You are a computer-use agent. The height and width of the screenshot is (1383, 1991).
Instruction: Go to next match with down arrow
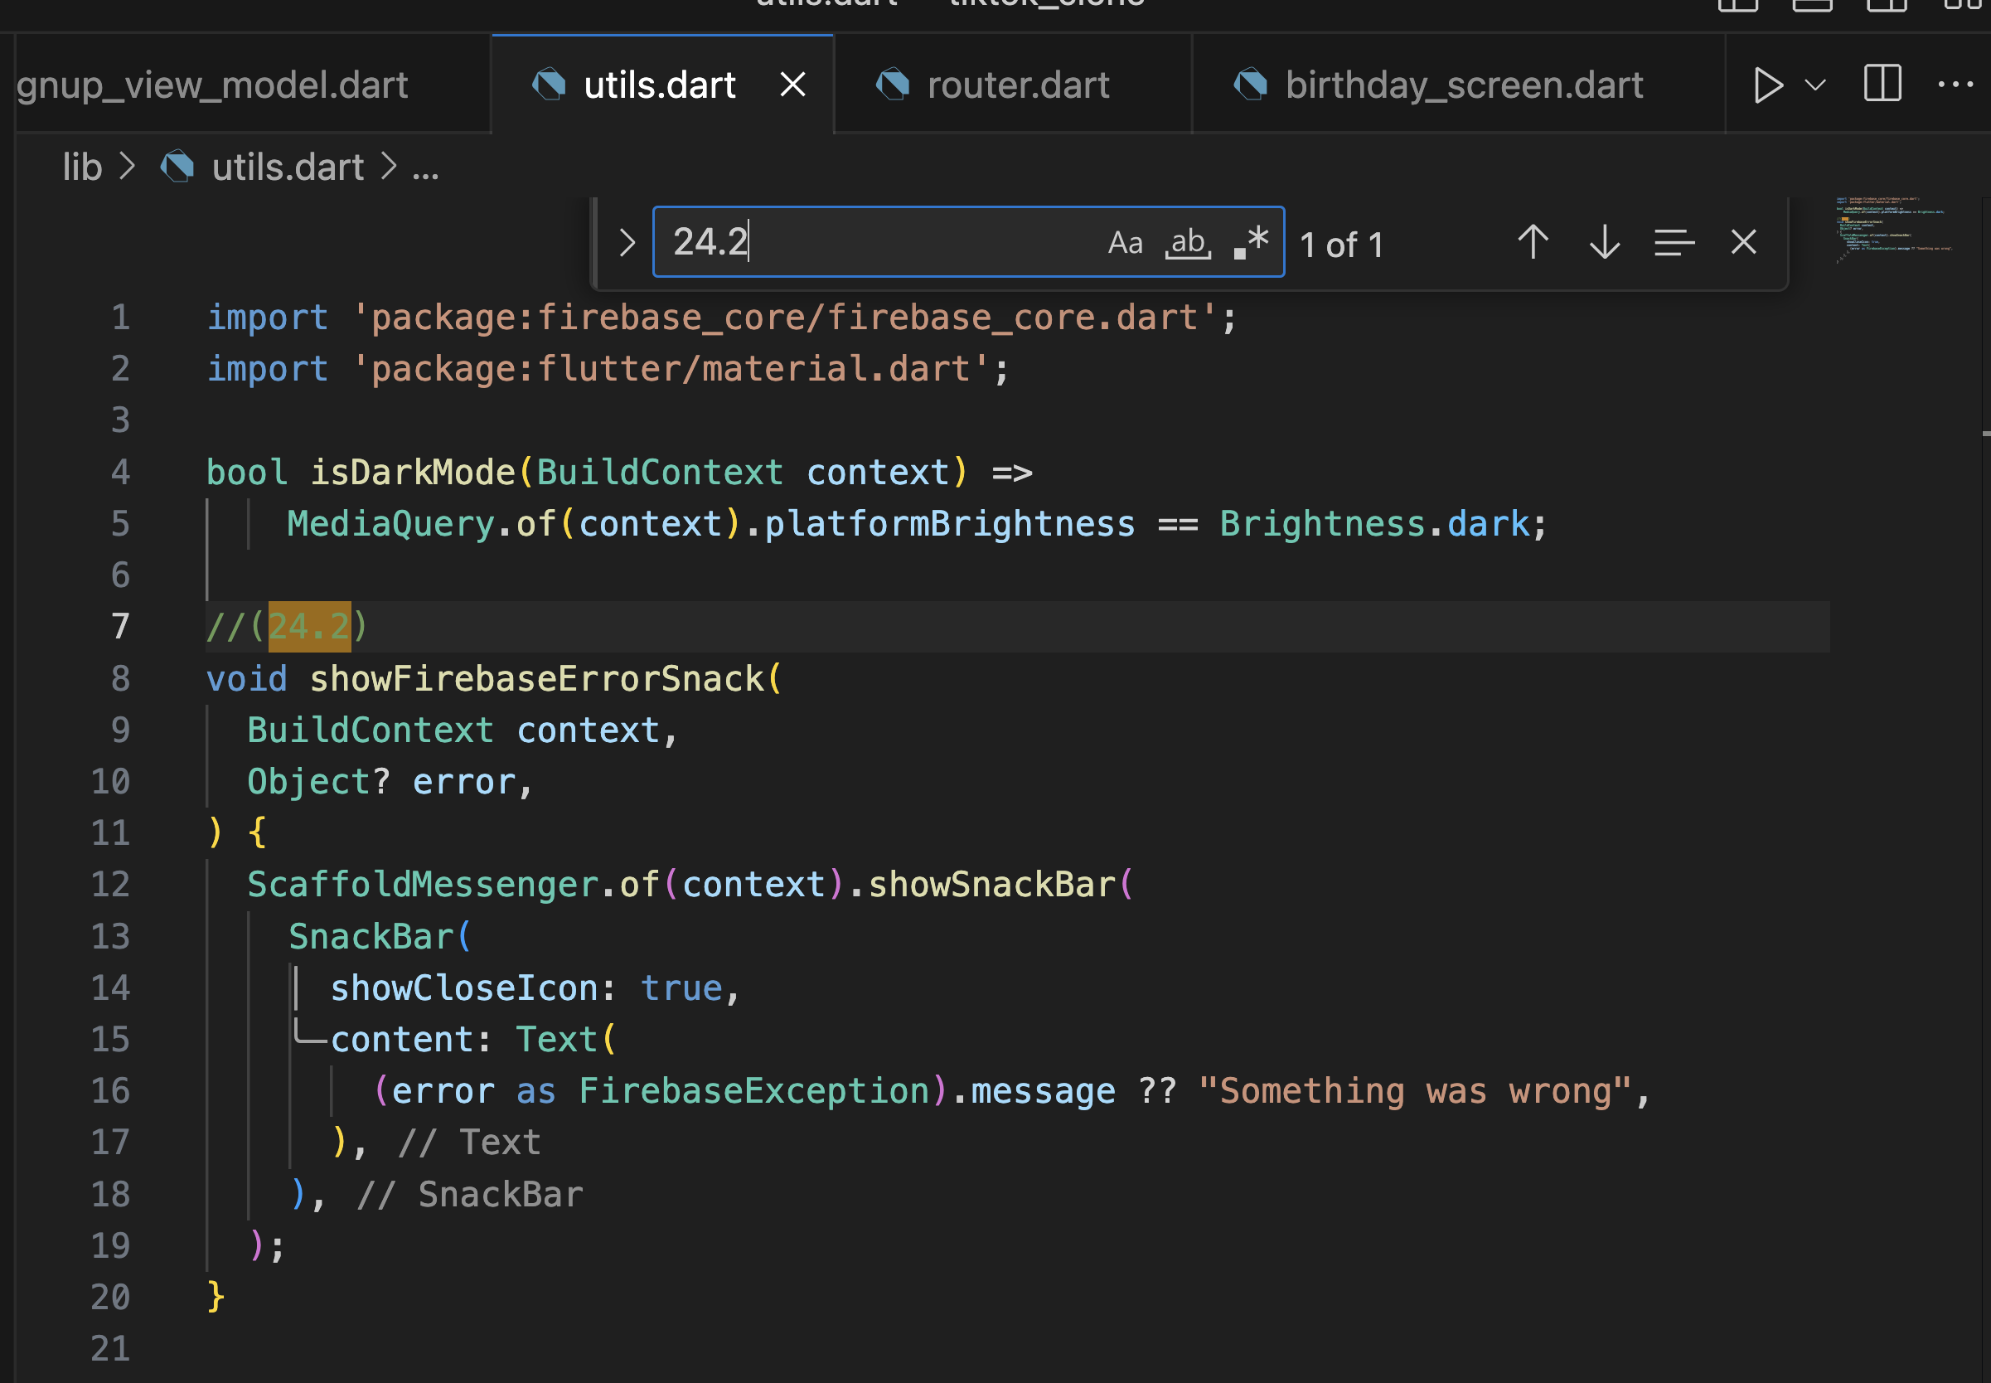[1605, 243]
